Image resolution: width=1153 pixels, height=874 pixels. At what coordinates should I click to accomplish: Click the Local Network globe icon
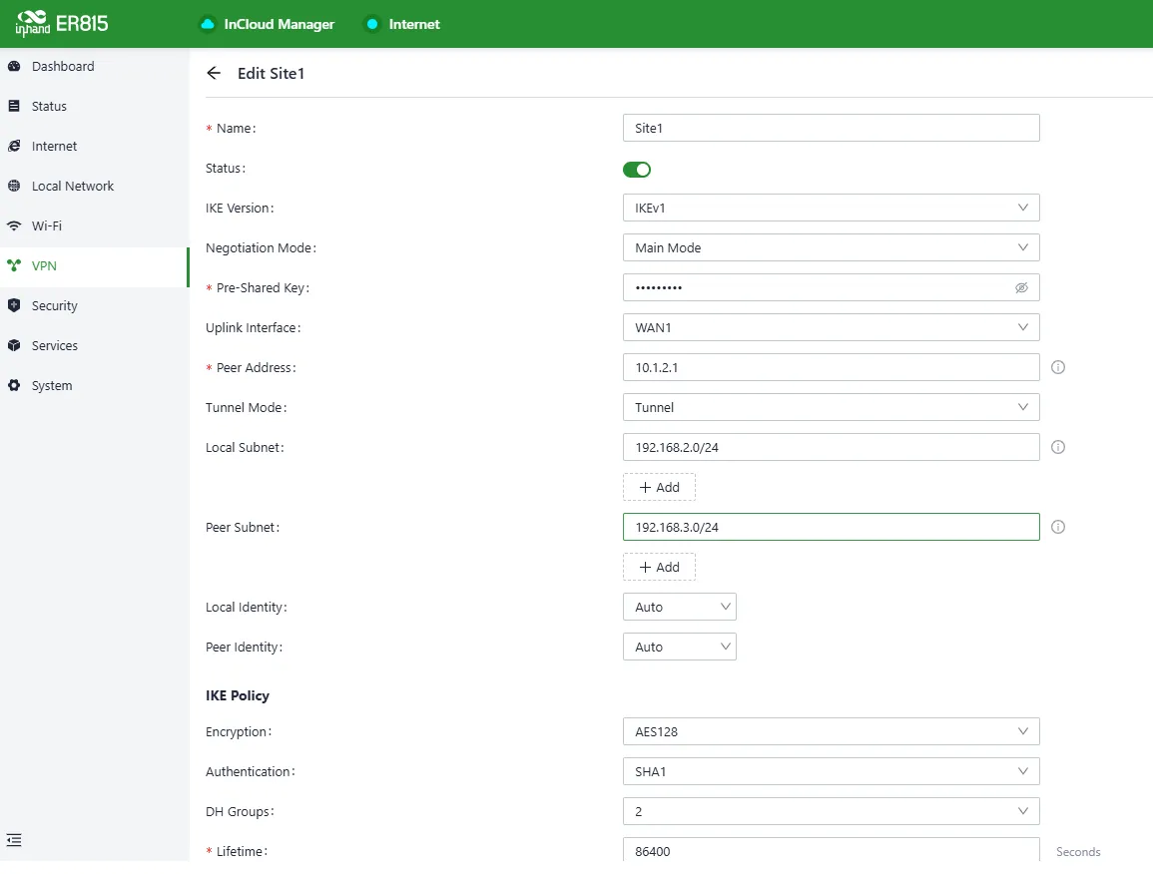14,186
